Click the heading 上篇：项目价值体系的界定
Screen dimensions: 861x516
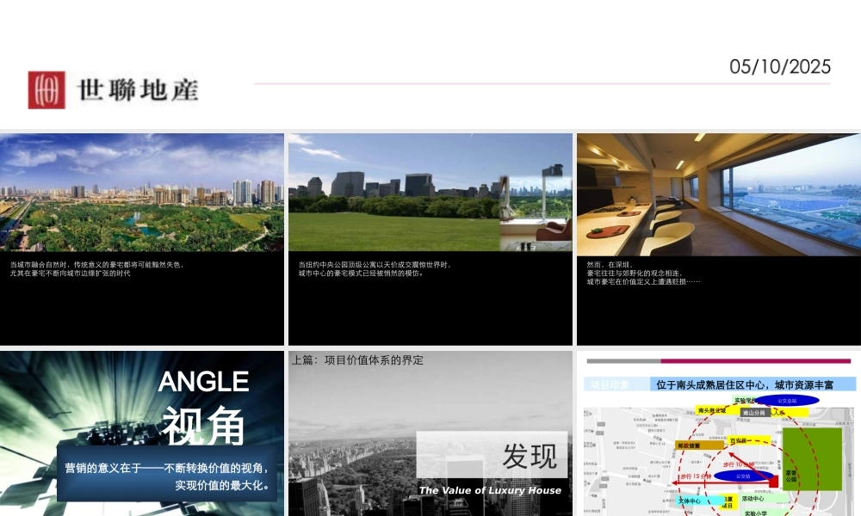pyautogui.click(x=357, y=360)
